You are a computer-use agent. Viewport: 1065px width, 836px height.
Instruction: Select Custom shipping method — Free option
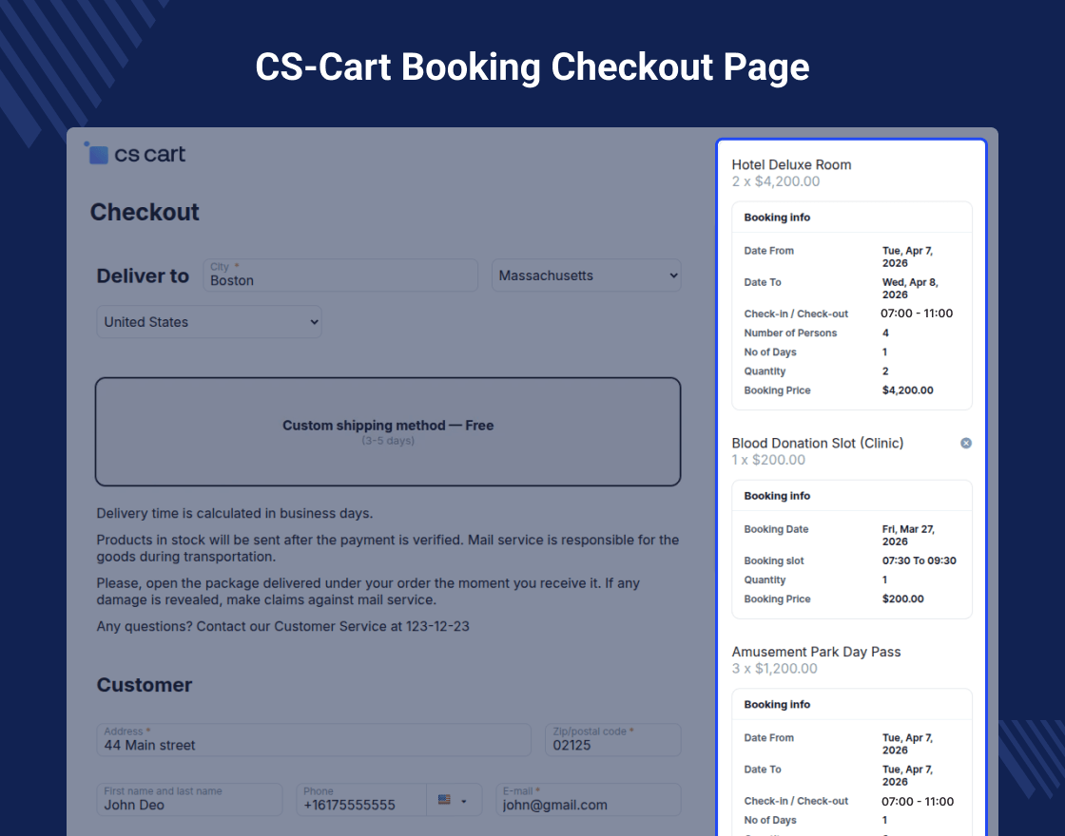[388, 431]
